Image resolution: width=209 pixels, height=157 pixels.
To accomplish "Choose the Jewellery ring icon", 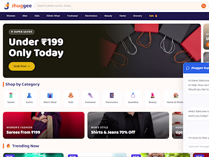I will click(133, 95).
